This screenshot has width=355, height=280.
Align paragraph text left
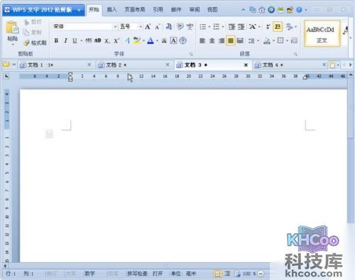pyautogui.click(x=202, y=40)
